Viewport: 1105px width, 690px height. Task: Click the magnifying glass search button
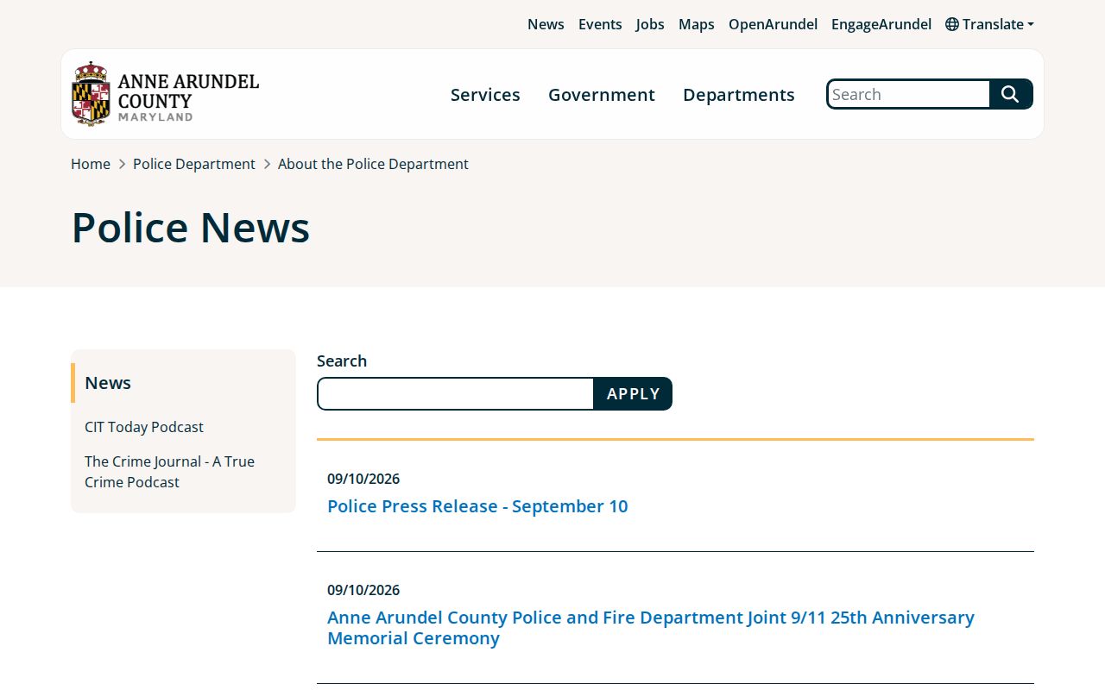pos(1011,94)
